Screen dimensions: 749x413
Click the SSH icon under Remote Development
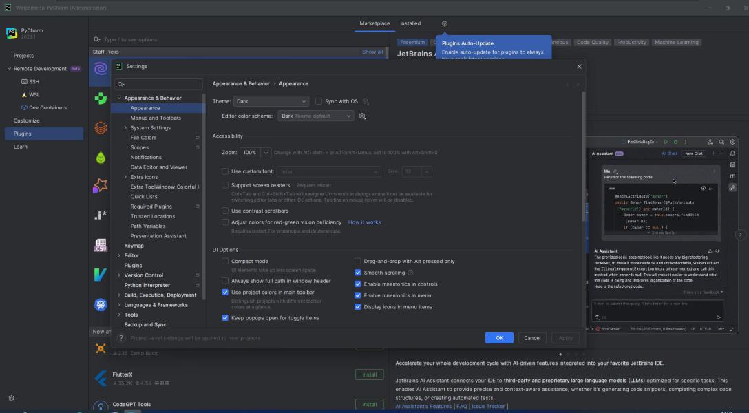[24, 82]
